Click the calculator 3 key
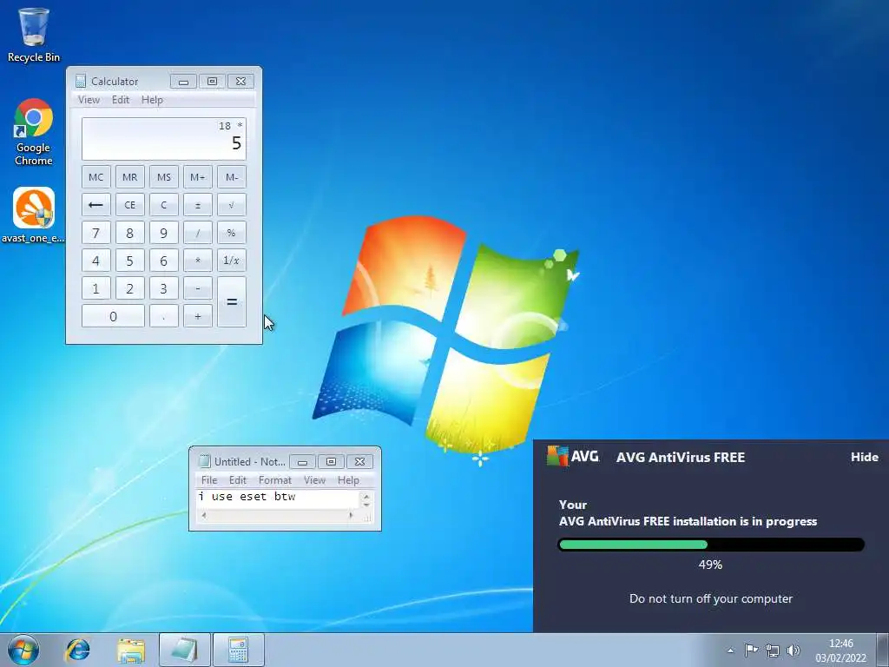The height and width of the screenshot is (667, 889). tap(164, 288)
